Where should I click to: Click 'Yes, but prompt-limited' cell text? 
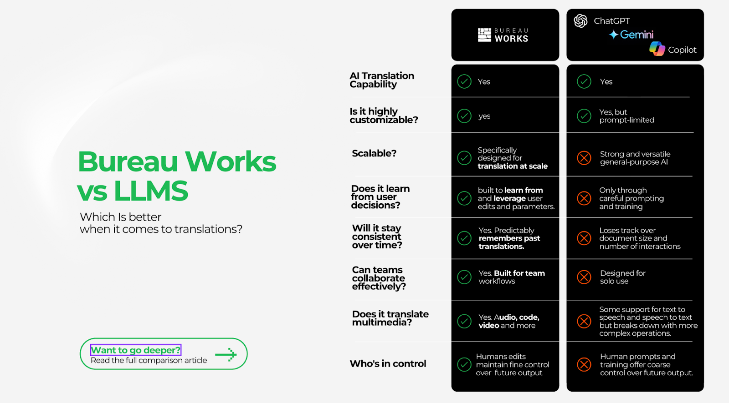(626, 116)
